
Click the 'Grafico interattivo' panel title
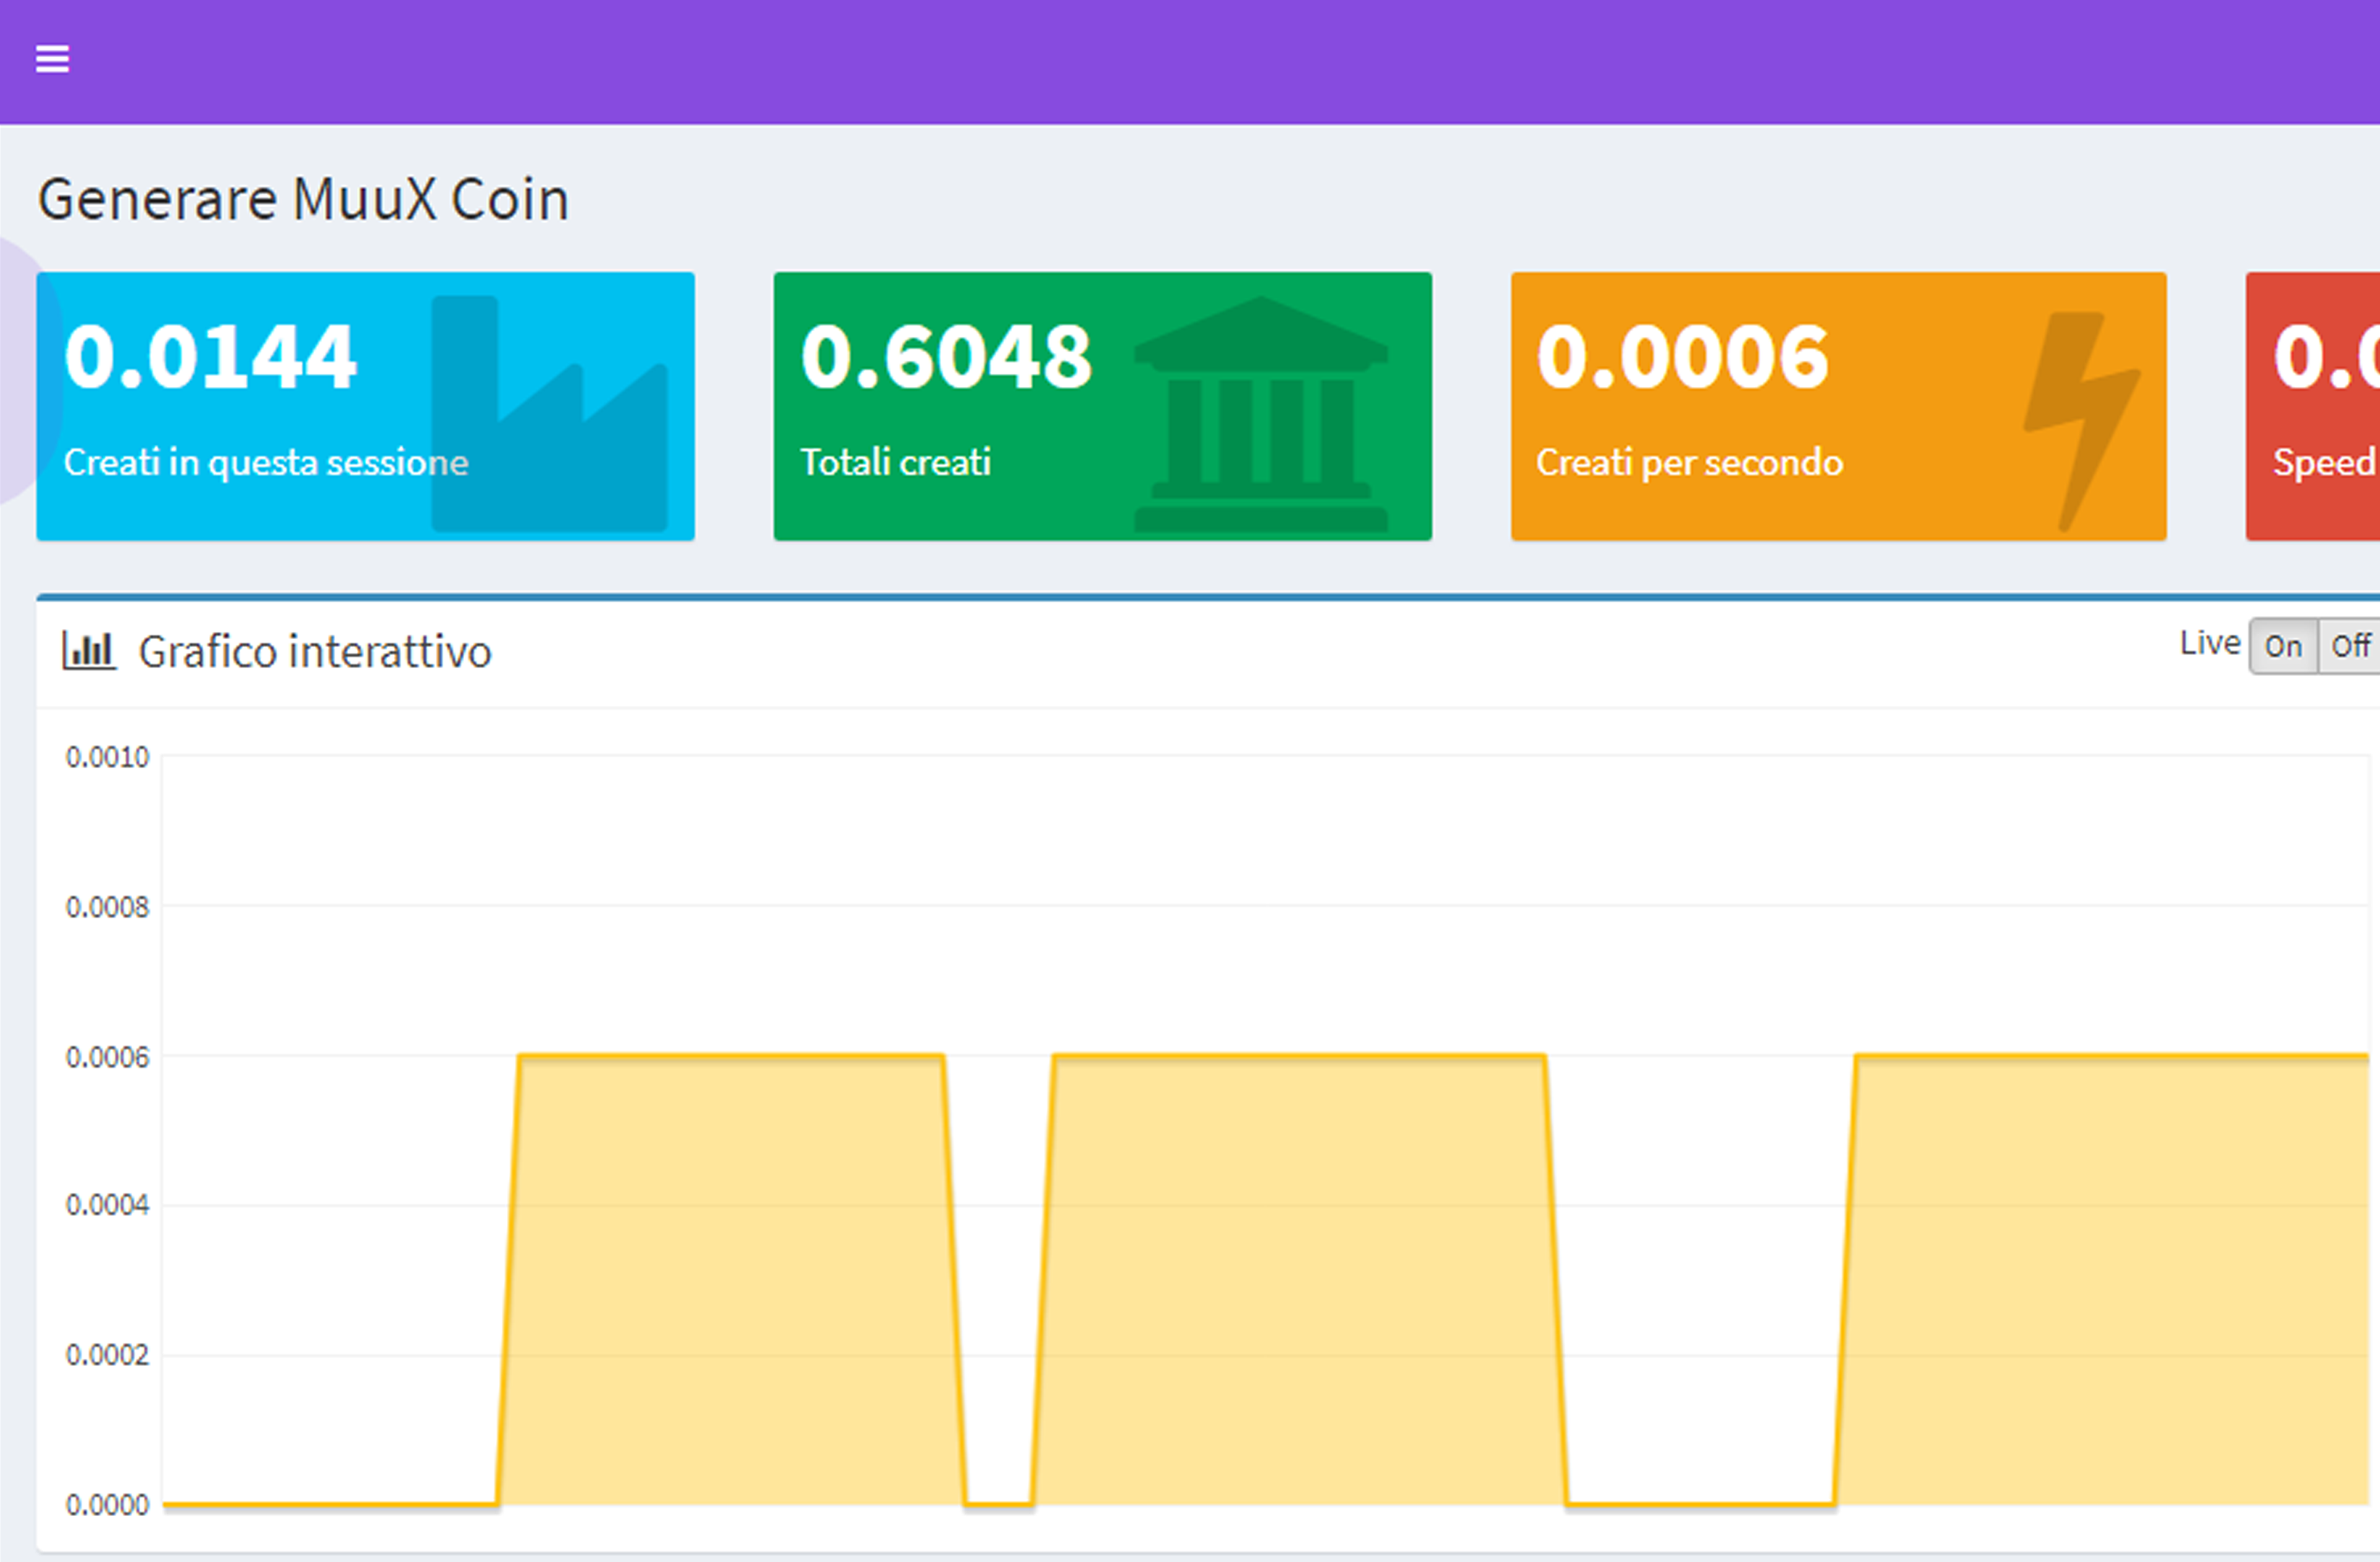click(315, 652)
